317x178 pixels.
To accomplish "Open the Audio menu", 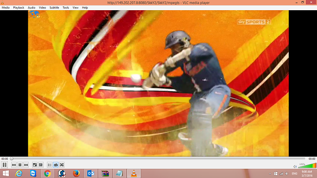I will point(32,8).
